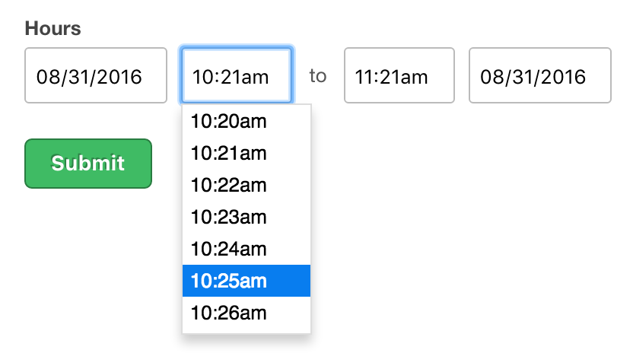The height and width of the screenshot is (353, 633).
Task: Click the "to" separator text
Action: [x=317, y=76]
